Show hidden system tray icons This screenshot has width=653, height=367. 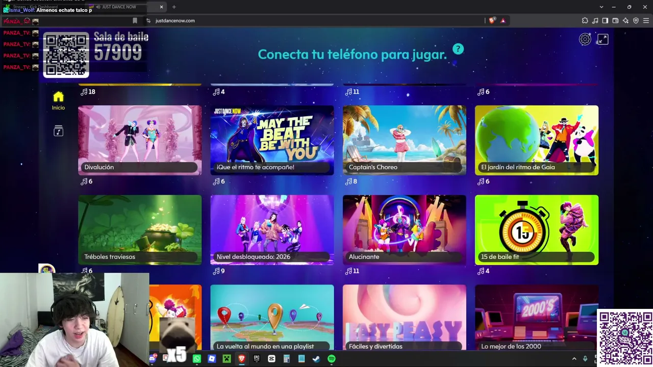tap(574, 359)
